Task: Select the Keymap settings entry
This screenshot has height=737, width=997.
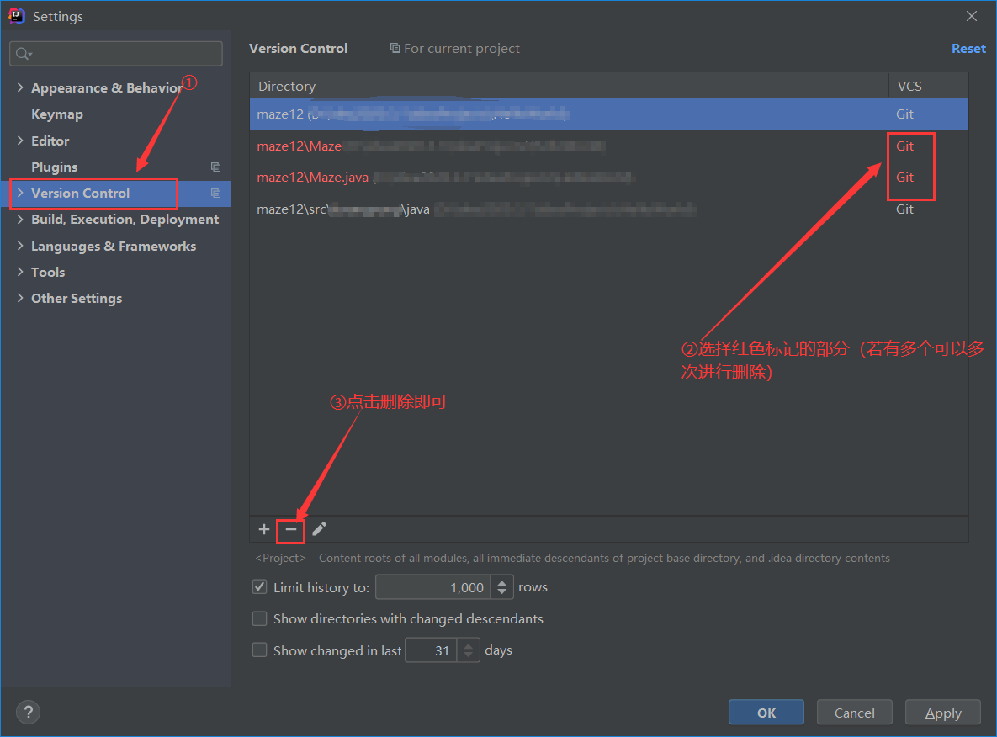Action: coord(57,114)
